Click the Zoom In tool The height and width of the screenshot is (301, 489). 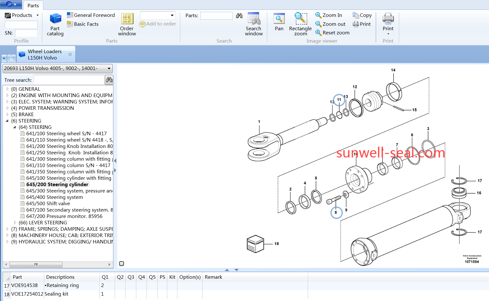pos(328,15)
